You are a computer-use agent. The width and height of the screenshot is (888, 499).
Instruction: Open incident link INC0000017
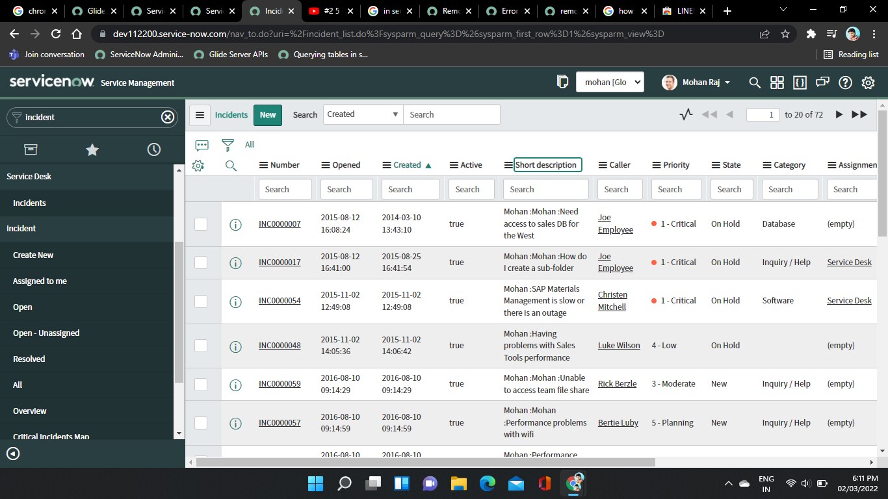(x=280, y=262)
